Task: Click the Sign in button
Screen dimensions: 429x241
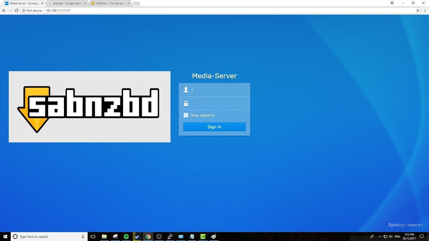Action: [x=214, y=127]
